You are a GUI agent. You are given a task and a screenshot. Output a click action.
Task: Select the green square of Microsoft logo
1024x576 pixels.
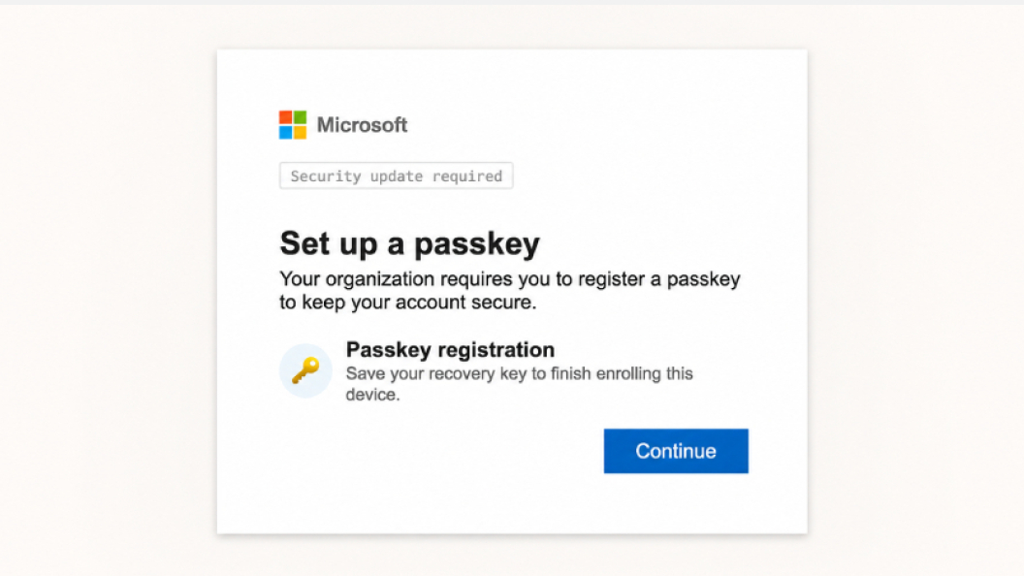coord(300,117)
